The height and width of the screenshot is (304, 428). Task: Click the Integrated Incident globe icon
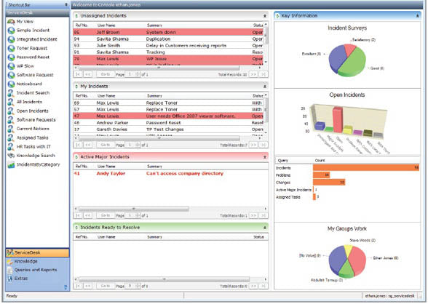coord(11,39)
